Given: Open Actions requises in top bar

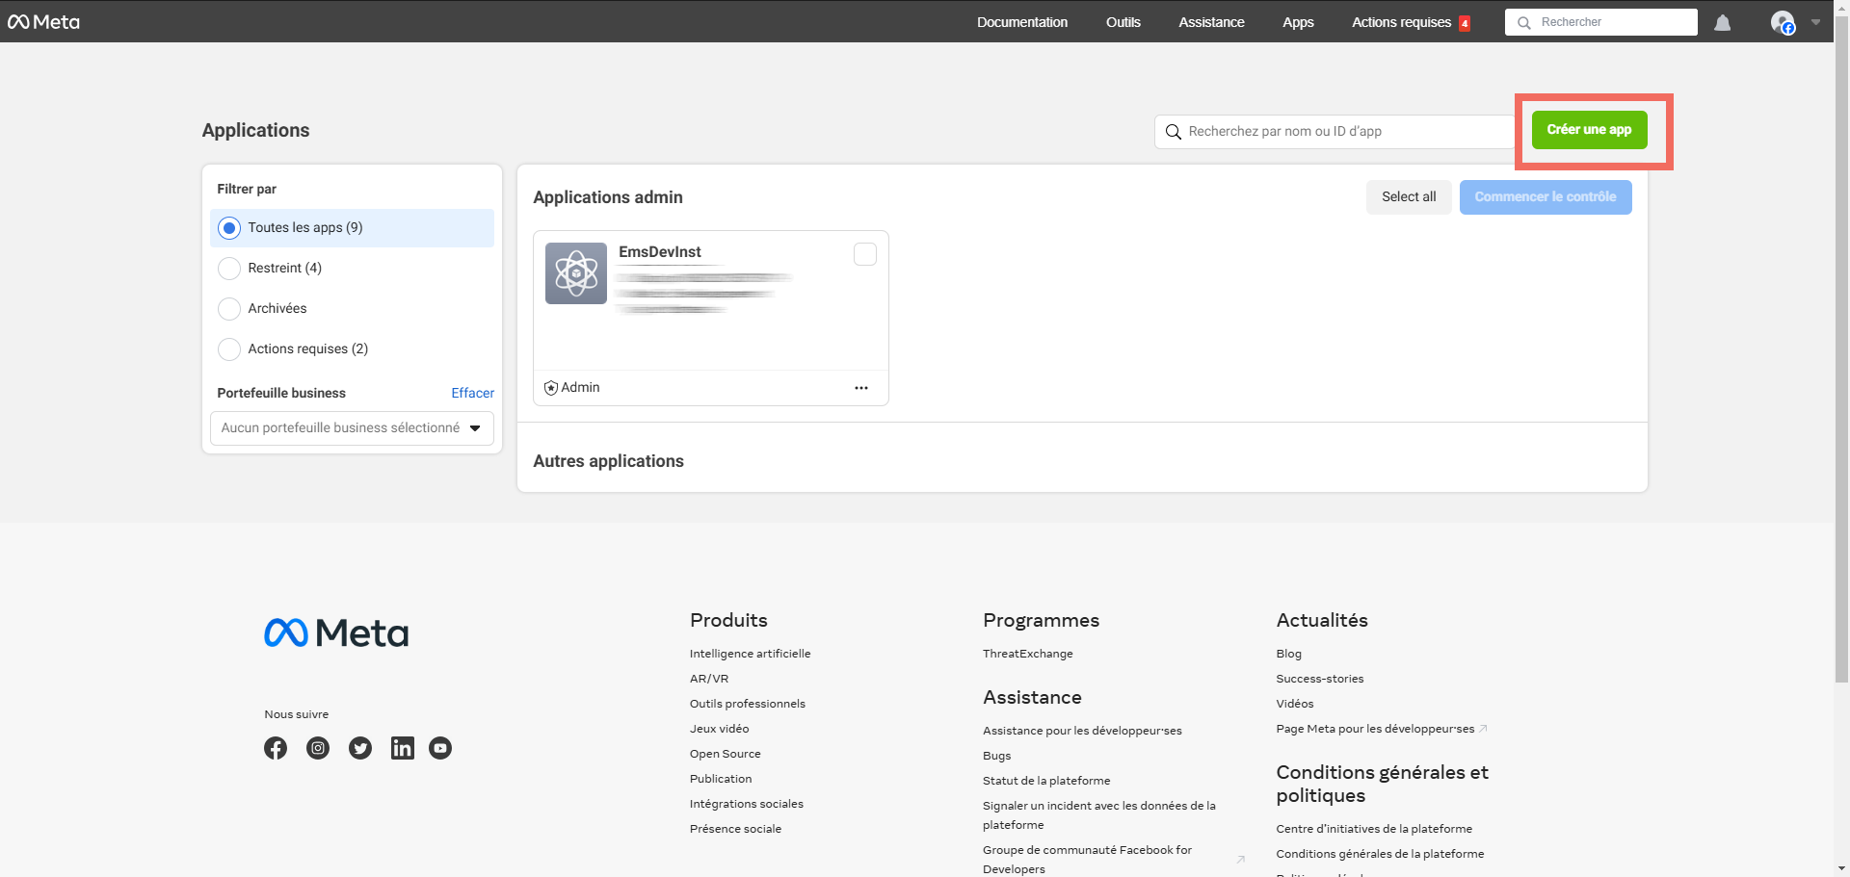Looking at the screenshot, I should [x=1401, y=22].
